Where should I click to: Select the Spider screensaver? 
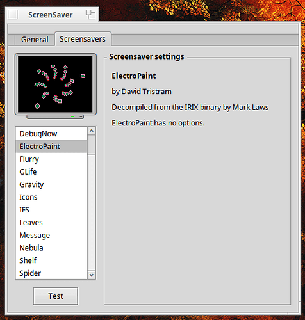[51, 273]
